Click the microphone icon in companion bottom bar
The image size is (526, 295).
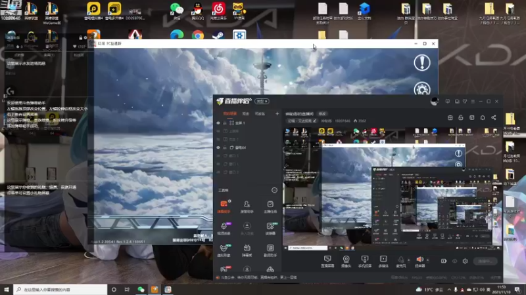401,260
